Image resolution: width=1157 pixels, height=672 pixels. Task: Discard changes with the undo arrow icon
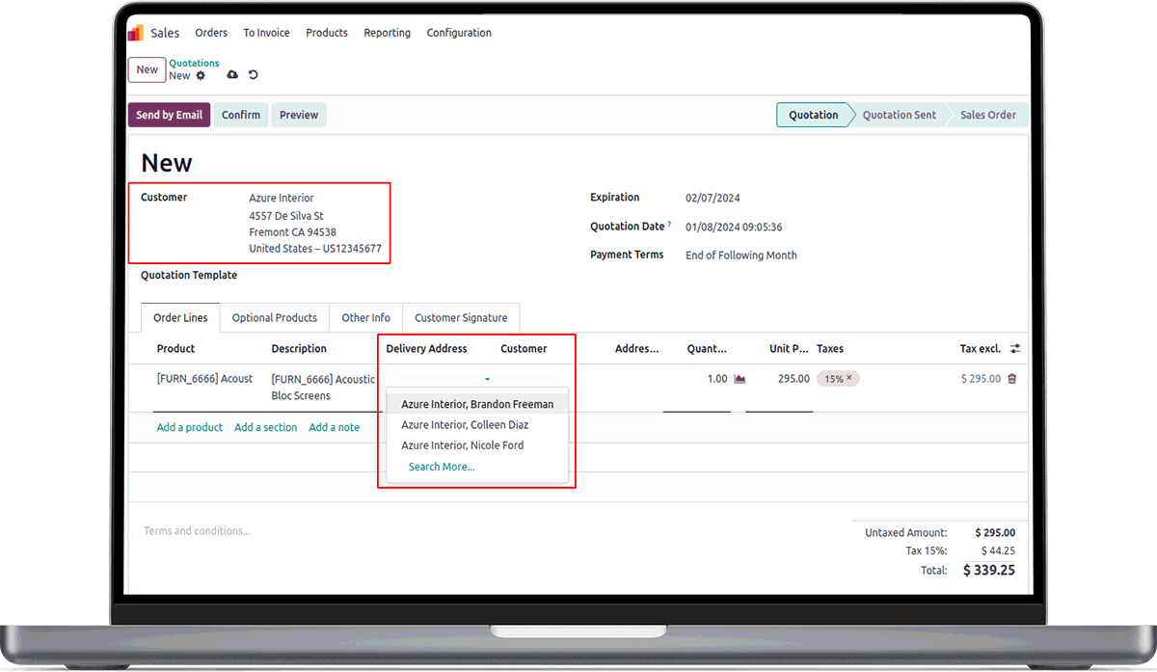pyautogui.click(x=254, y=75)
